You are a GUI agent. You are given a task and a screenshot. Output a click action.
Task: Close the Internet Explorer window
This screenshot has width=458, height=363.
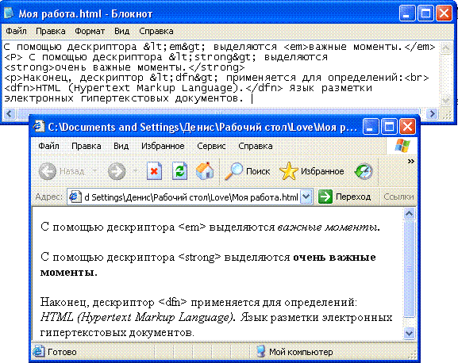point(407,127)
